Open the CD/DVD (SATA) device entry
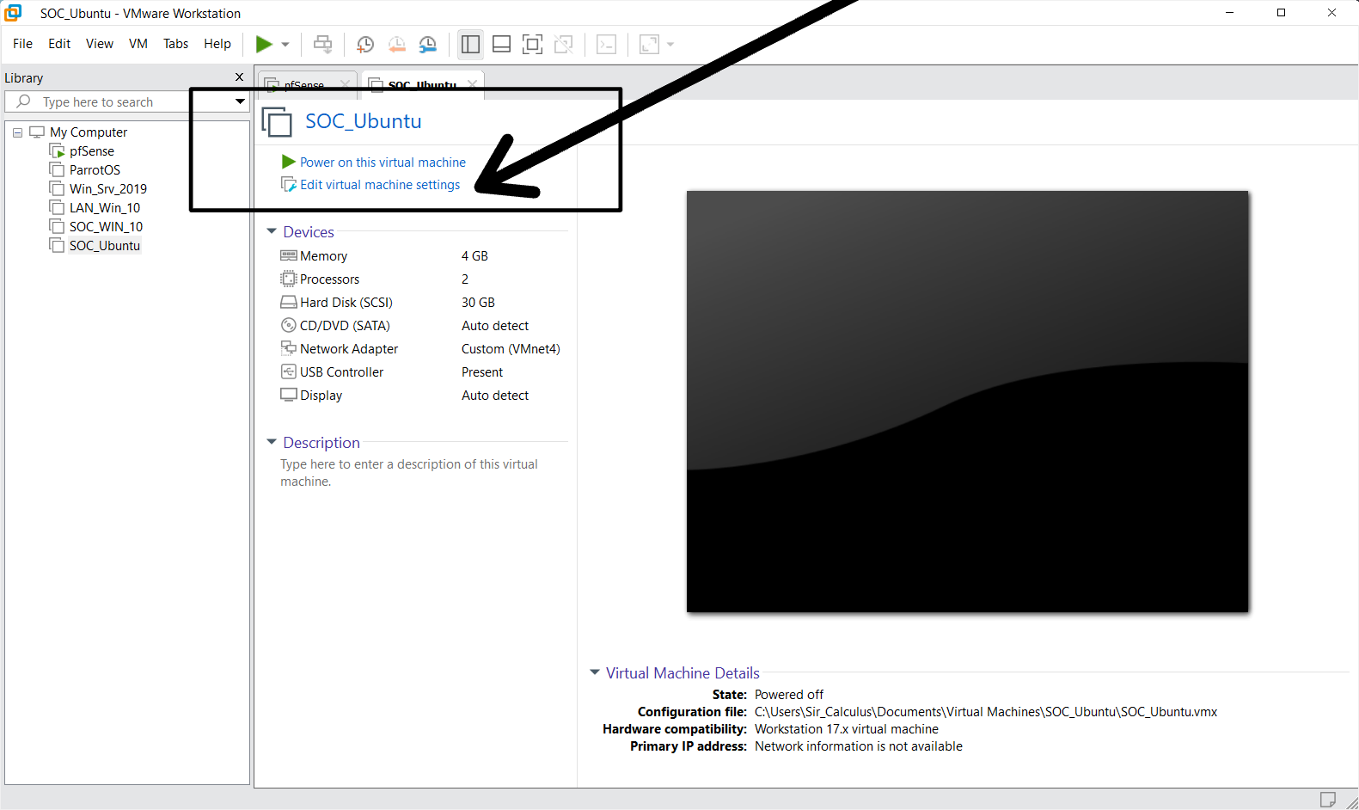 [345, 326]
